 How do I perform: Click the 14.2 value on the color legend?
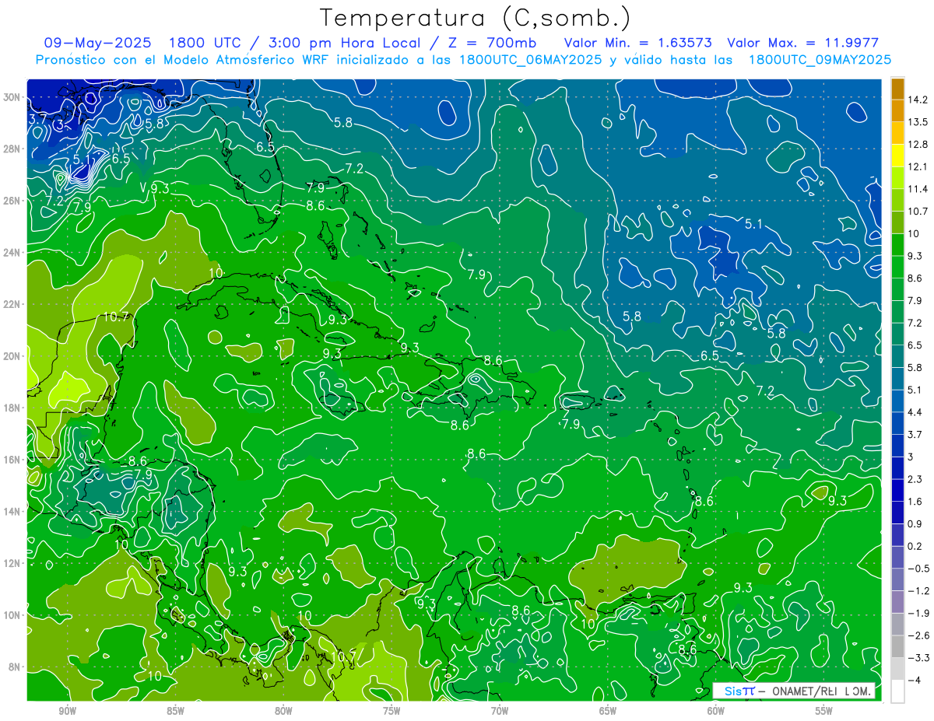coord(918,100)
